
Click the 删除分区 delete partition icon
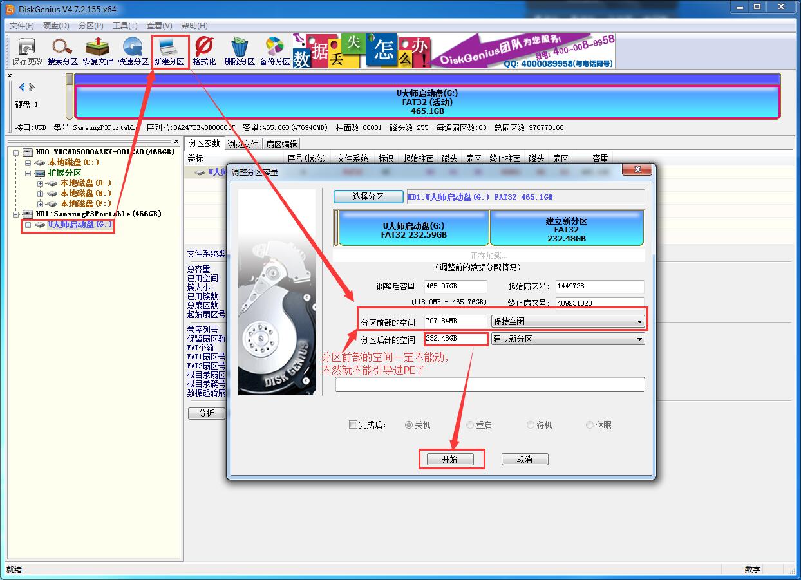(240, 51)
